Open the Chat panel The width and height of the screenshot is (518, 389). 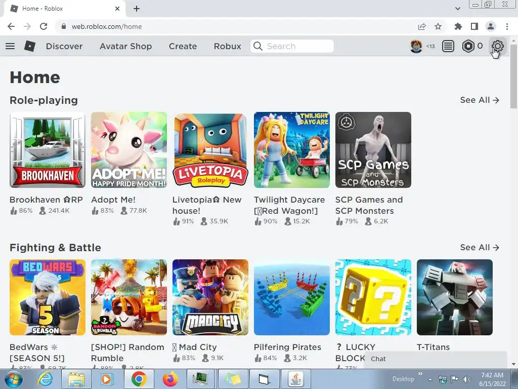point(436,359)
